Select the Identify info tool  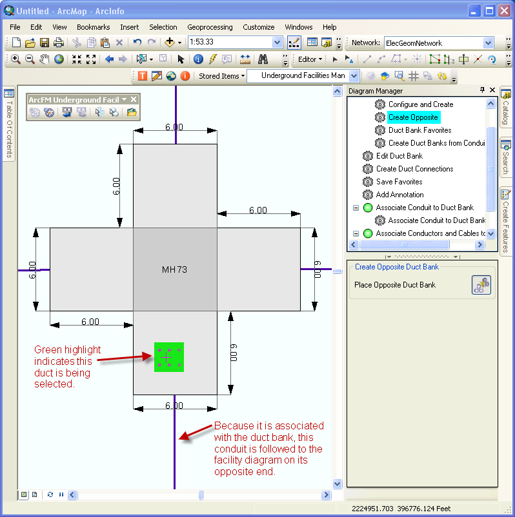tap(198, 59)
